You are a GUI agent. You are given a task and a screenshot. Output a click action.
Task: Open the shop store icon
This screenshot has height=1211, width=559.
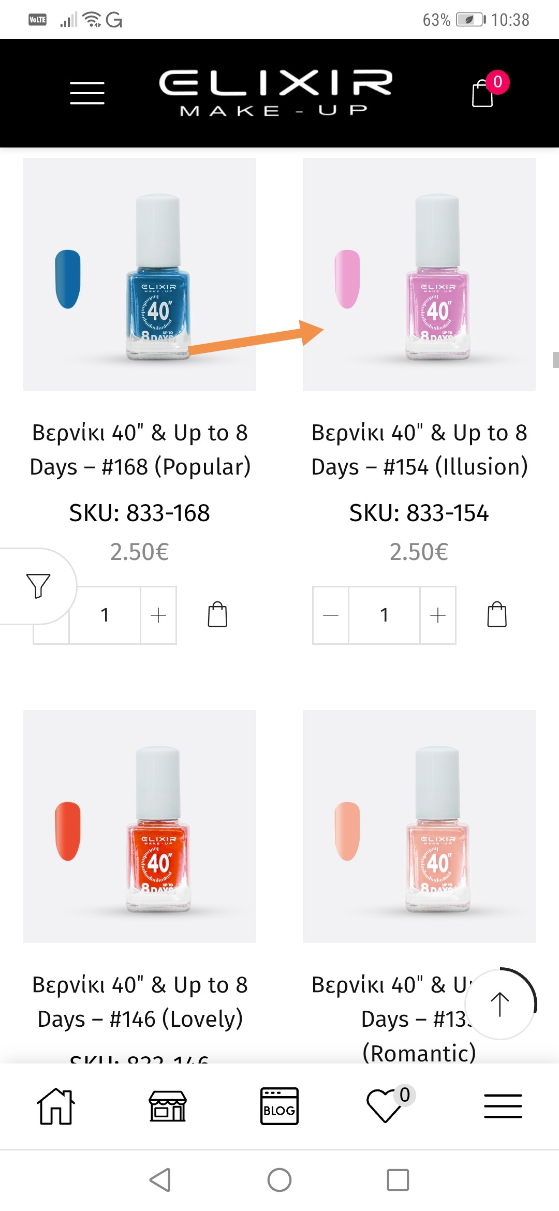168,1106
